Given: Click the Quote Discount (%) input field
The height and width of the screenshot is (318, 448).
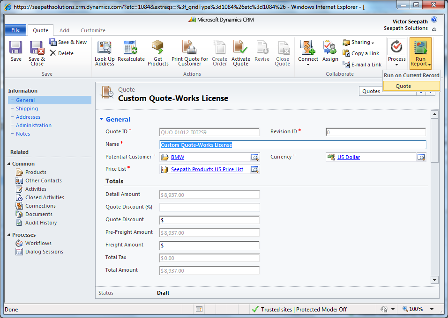Looking at the screenshot, I should pyautogui.click(x=209, y=207).
